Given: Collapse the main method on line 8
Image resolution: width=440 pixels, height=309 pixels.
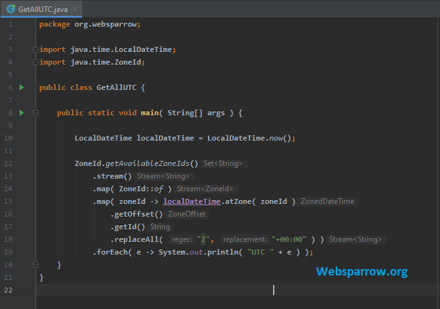Looking at the screenshot, I should tap(35, 113).
